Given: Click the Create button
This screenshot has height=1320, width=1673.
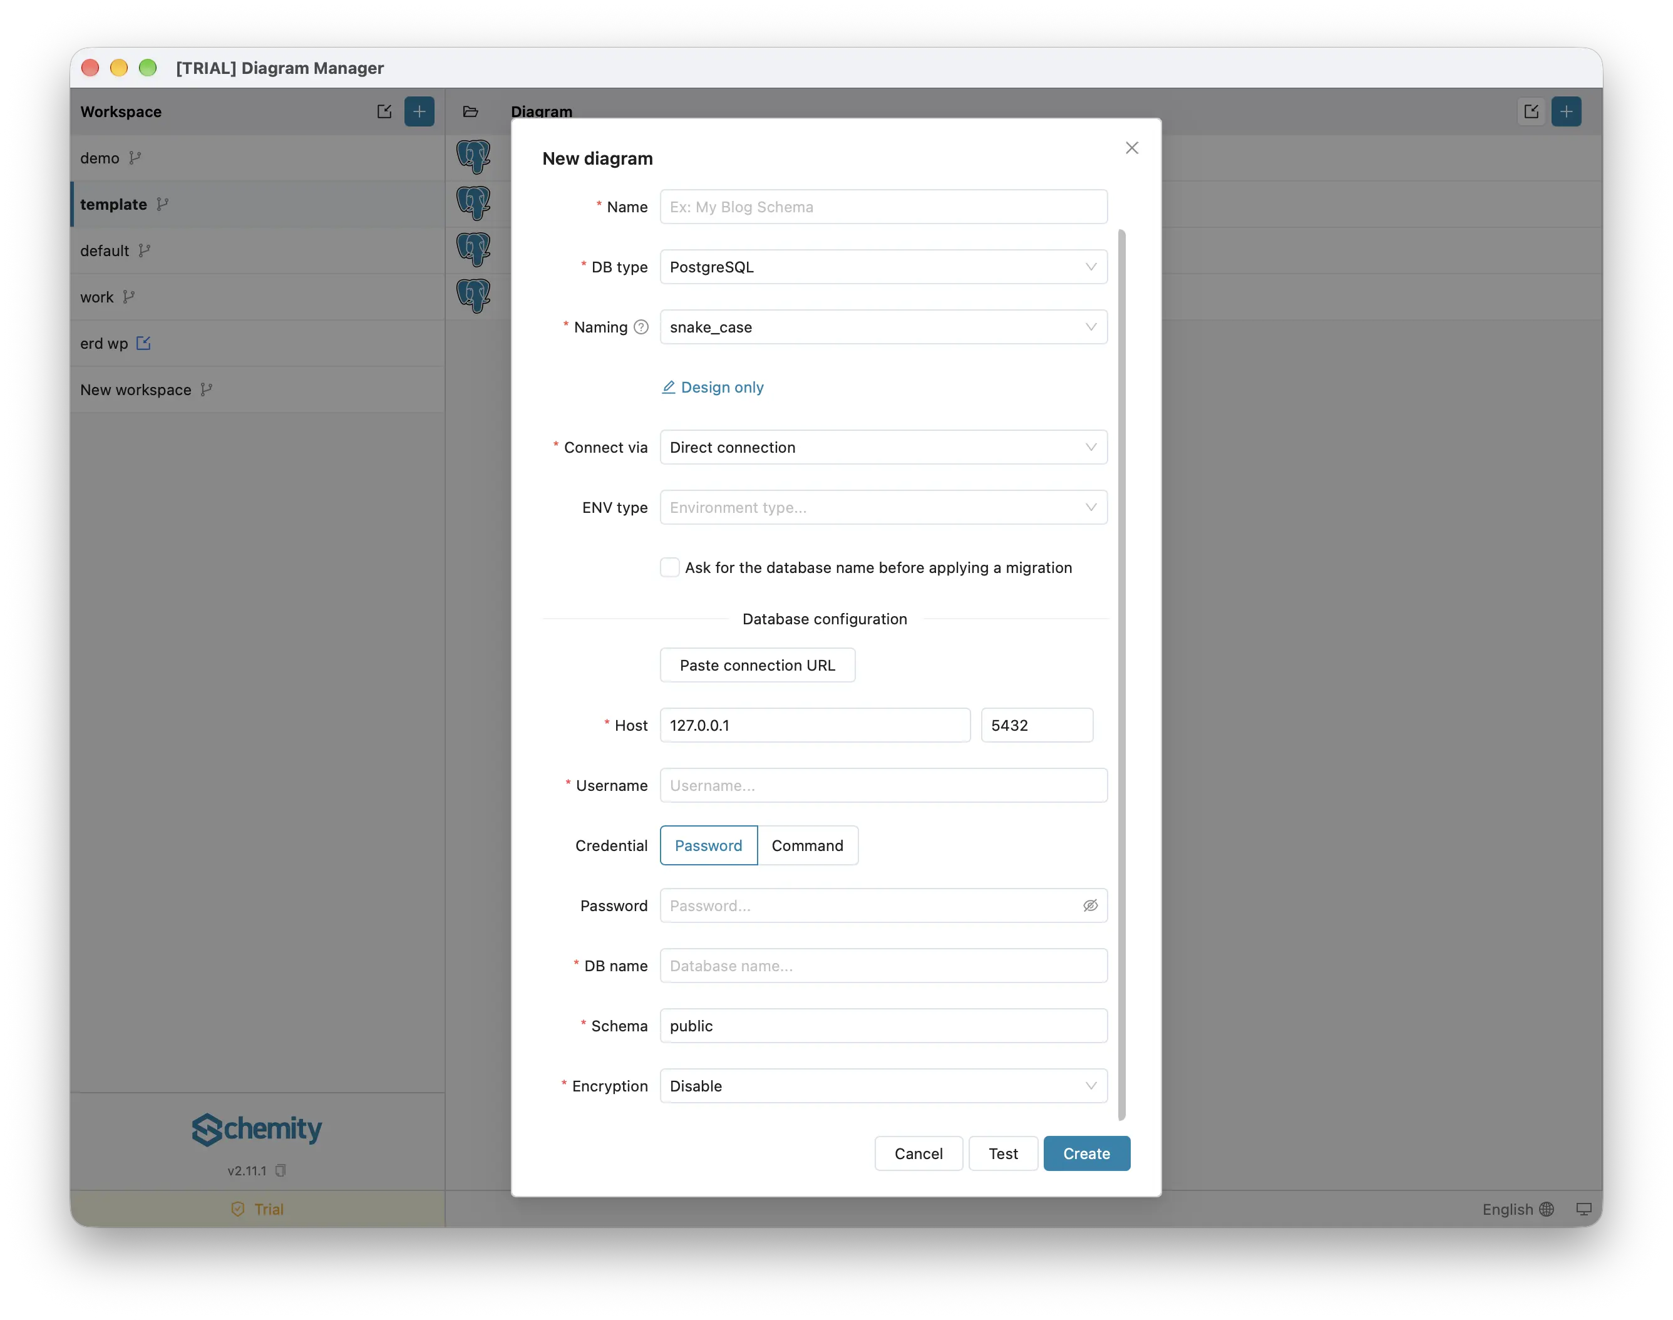Looking at the screenshot, I should click(1086, 1153).
